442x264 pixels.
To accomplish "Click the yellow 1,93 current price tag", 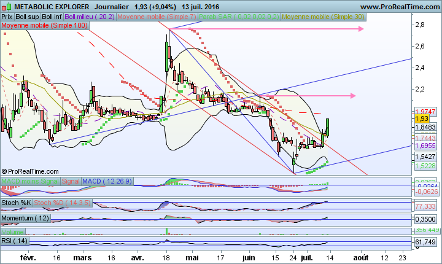I will [422, 118].
